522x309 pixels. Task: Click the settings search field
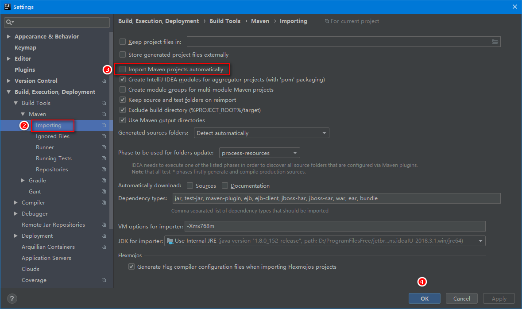coord(57,22)
